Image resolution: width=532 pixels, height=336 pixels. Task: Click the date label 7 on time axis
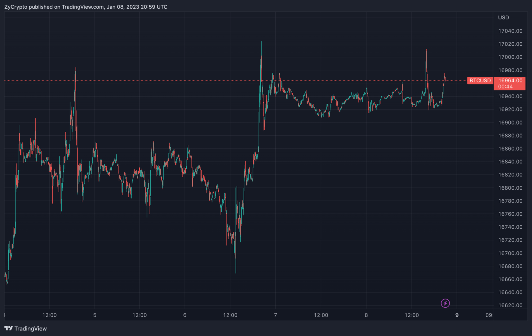click(x=275, y=315)
